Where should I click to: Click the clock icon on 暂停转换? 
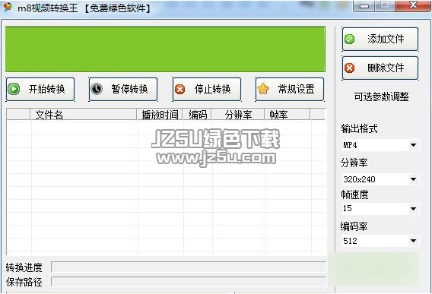(97, 89)
